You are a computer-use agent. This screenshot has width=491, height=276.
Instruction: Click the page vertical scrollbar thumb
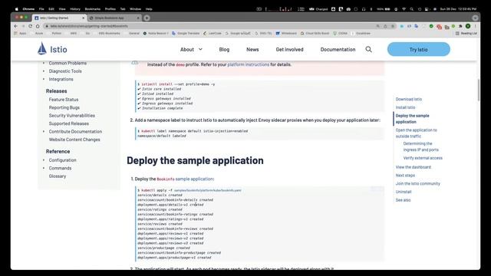coord(479,90)
